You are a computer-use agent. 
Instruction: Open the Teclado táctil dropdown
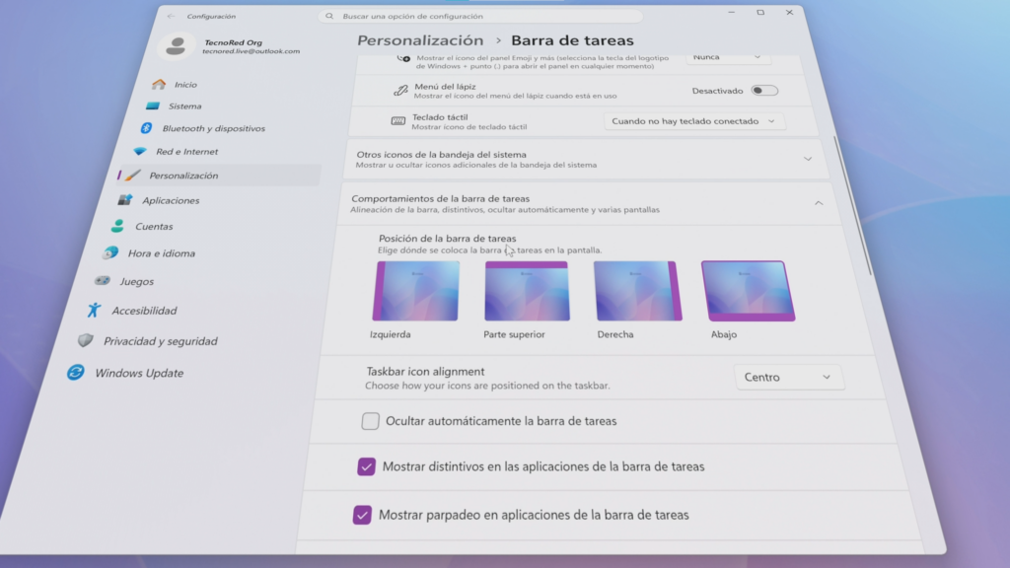coord(694,121)
